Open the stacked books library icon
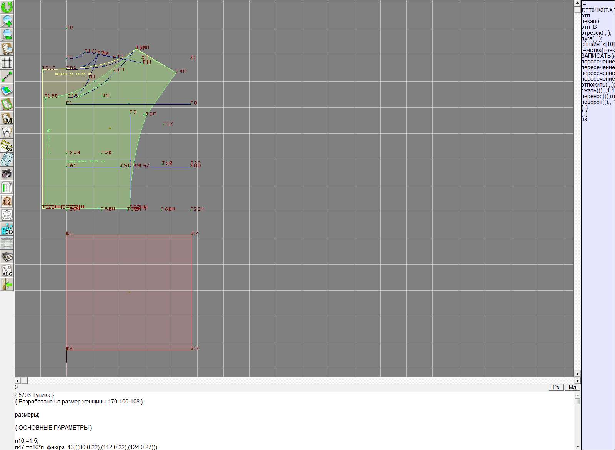This screenshot has width=615, height=450. click(x=7, y=257)
